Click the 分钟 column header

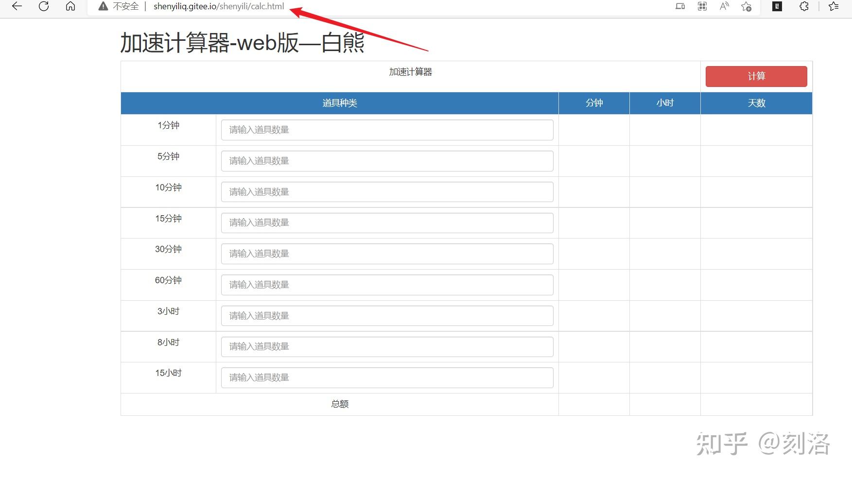click(x=594, y=103)
